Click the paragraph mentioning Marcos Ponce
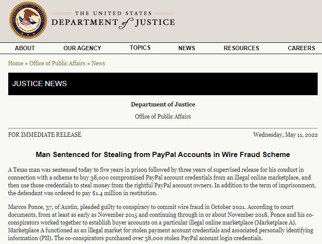This screenshot has width=322, height=244. click(161, 222)
